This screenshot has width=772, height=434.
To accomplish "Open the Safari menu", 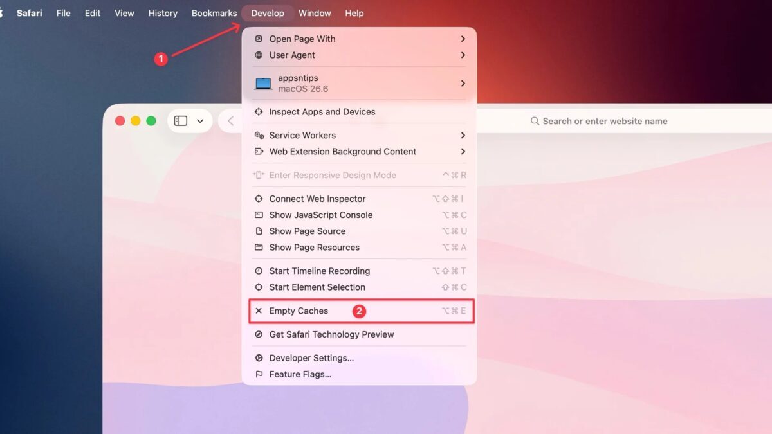I will (30, 13).
